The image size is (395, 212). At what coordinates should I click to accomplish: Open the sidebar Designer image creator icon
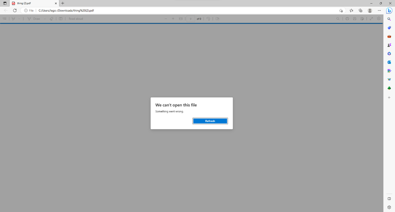coord(389,71)
